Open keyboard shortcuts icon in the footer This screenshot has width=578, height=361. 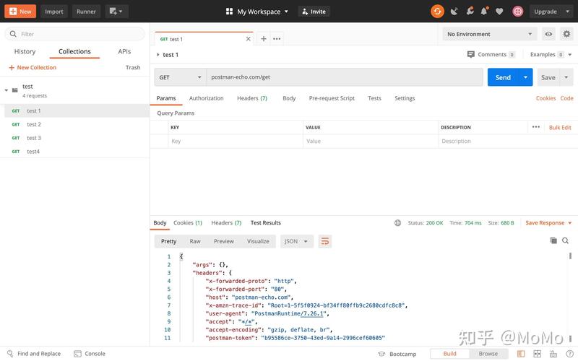point(553,354)
